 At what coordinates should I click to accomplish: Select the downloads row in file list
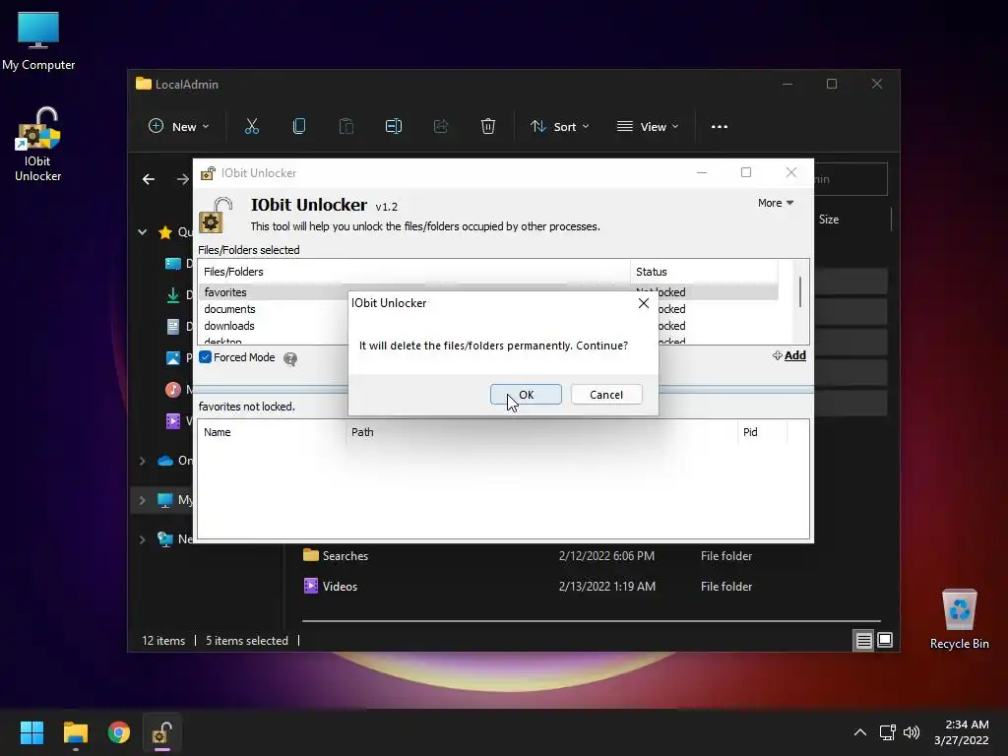click(x=488, y=326)
